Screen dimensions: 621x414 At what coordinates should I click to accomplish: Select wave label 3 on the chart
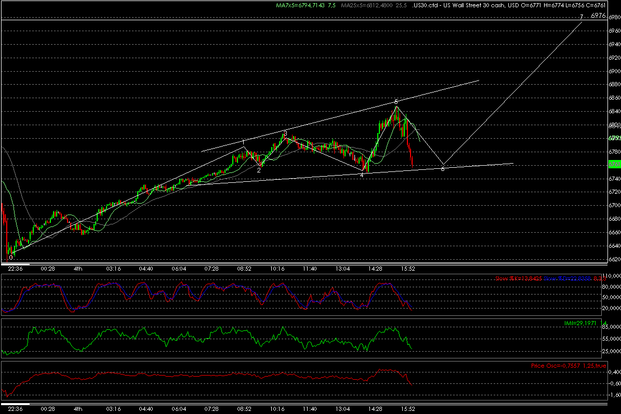click(285, 134)
